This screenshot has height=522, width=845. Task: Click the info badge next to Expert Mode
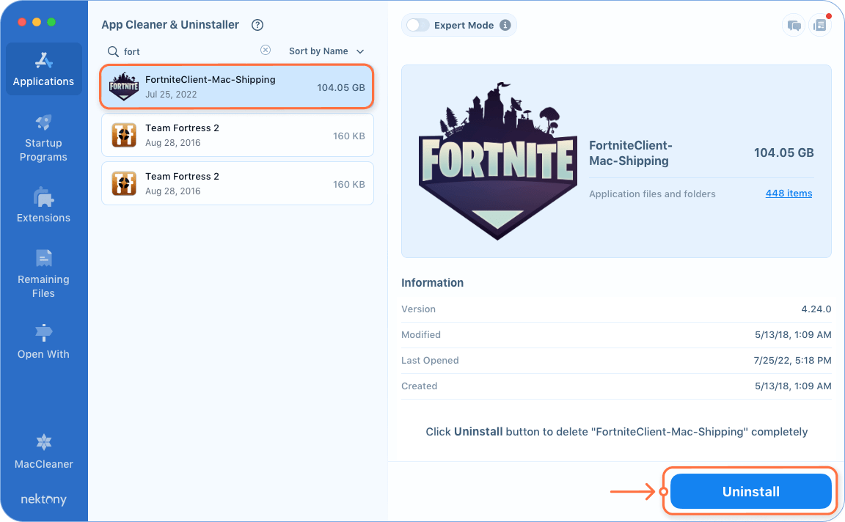click(505, 24)
